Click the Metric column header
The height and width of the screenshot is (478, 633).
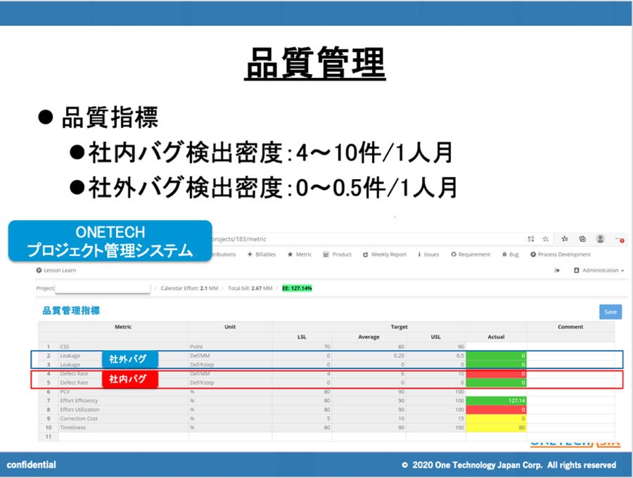[x=123, y=327]
